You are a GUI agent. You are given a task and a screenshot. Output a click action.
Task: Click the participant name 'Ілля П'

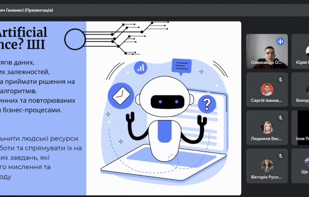click(x=302, y=139)
